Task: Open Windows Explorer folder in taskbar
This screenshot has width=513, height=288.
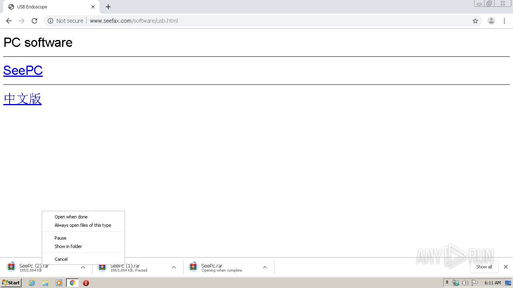Action: (45, 283)
